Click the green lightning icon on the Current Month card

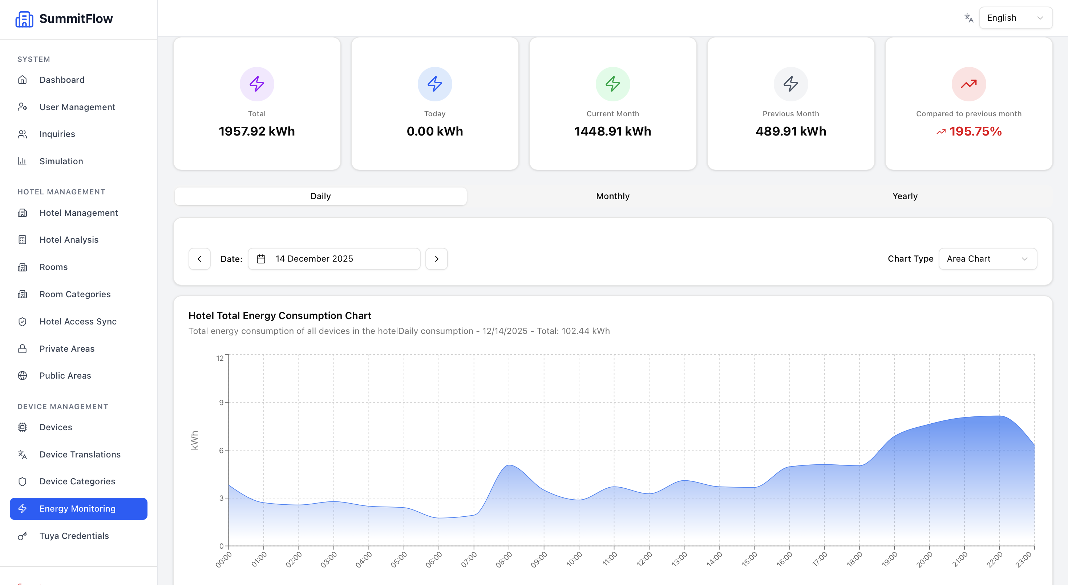click(612, 84)
